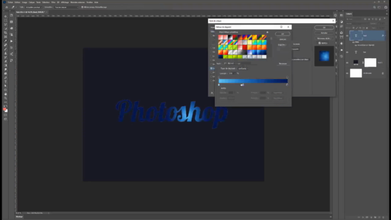Screen dimensions: 391x220
Task: Select the Quick Mask mode icon
Action: click(5, 116)
